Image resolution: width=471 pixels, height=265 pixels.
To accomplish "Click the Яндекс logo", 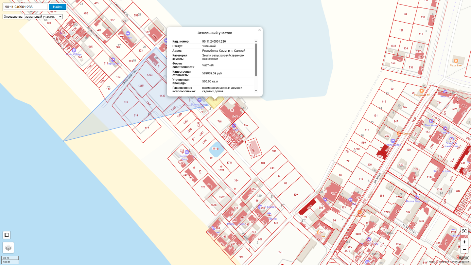I will (x=463, y=257).
